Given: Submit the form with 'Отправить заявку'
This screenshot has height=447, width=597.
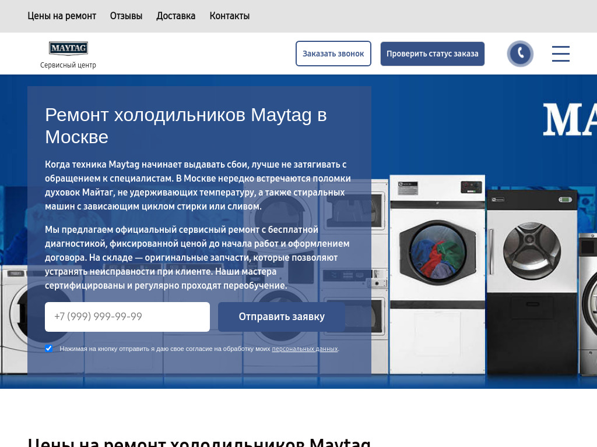Looking at the screenshot, I should 282,317.
